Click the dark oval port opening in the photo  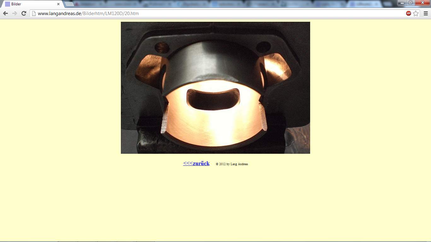[213, 99]
